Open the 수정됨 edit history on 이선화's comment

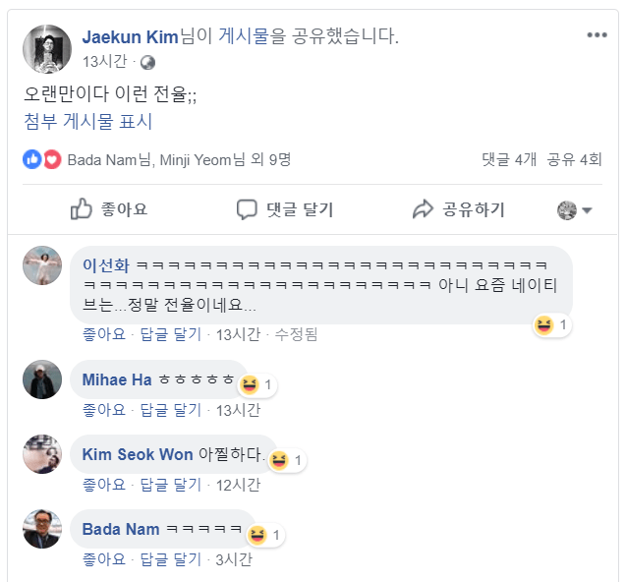pyautogui.click(x=296, y=334)
